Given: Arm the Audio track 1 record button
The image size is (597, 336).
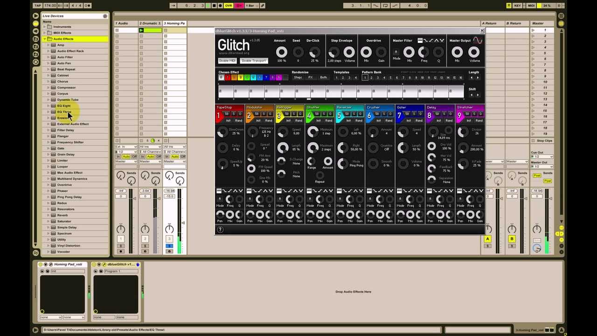Looking at the screenshot, I should click(121, 252).
